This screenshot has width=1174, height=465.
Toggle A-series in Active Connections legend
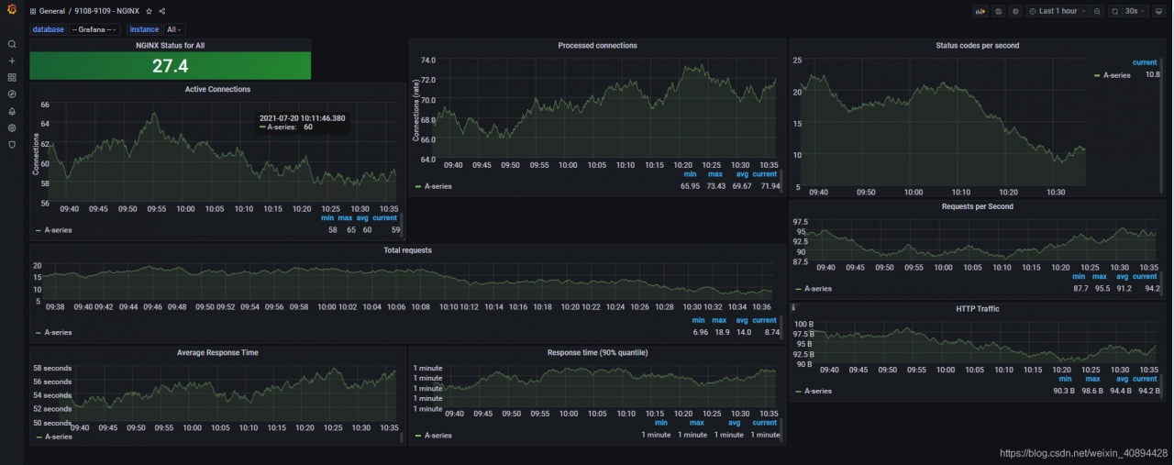point(58,230)
